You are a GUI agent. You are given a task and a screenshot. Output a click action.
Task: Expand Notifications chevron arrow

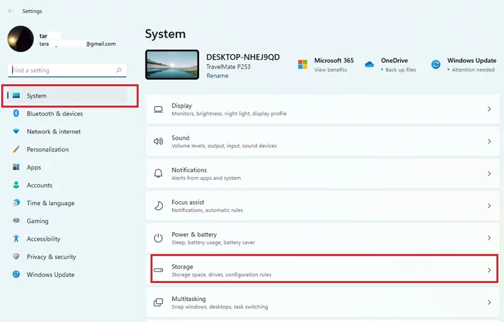point(489,174)
